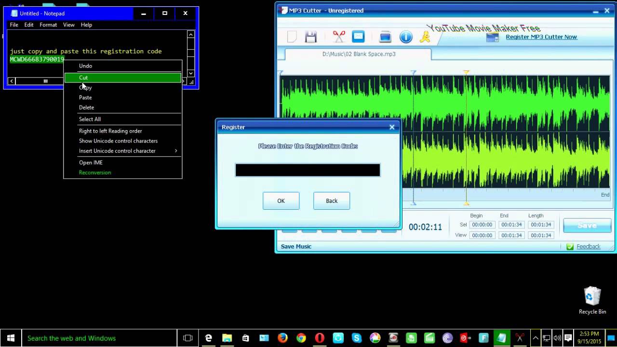The width and height of the screenshot is (617, 347).
Task: Open Notepad's File menu
Action: point(14,25)
